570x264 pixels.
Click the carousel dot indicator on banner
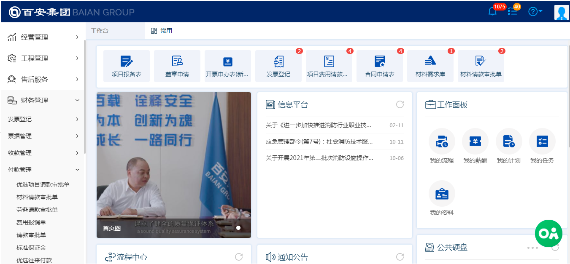tap(238, 228)
